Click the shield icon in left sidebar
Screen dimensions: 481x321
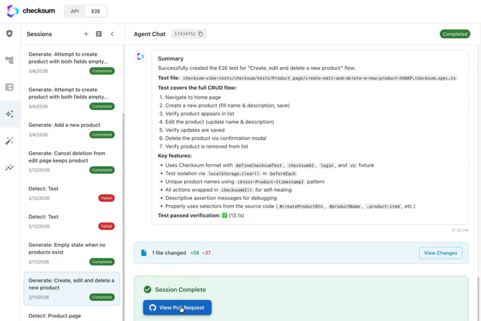tap(9, 33)
